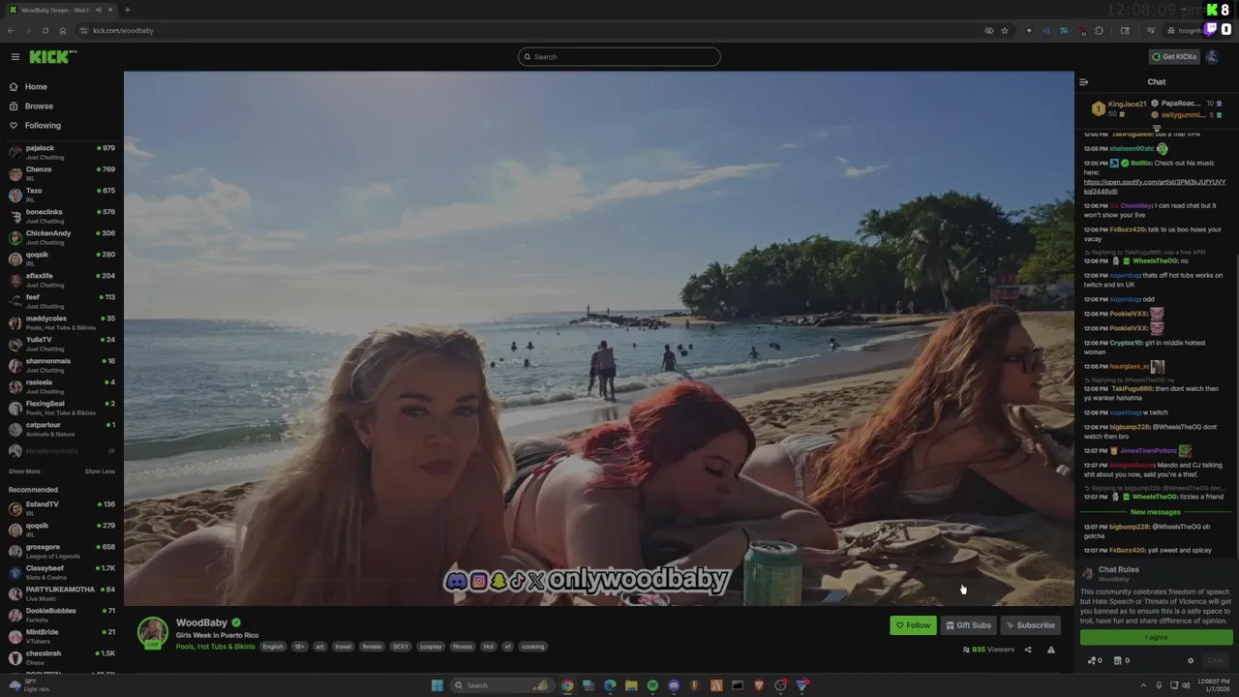The image size is (1239, 697).
Task: Open Chenzo channel in following list
Action: [62, 173]
